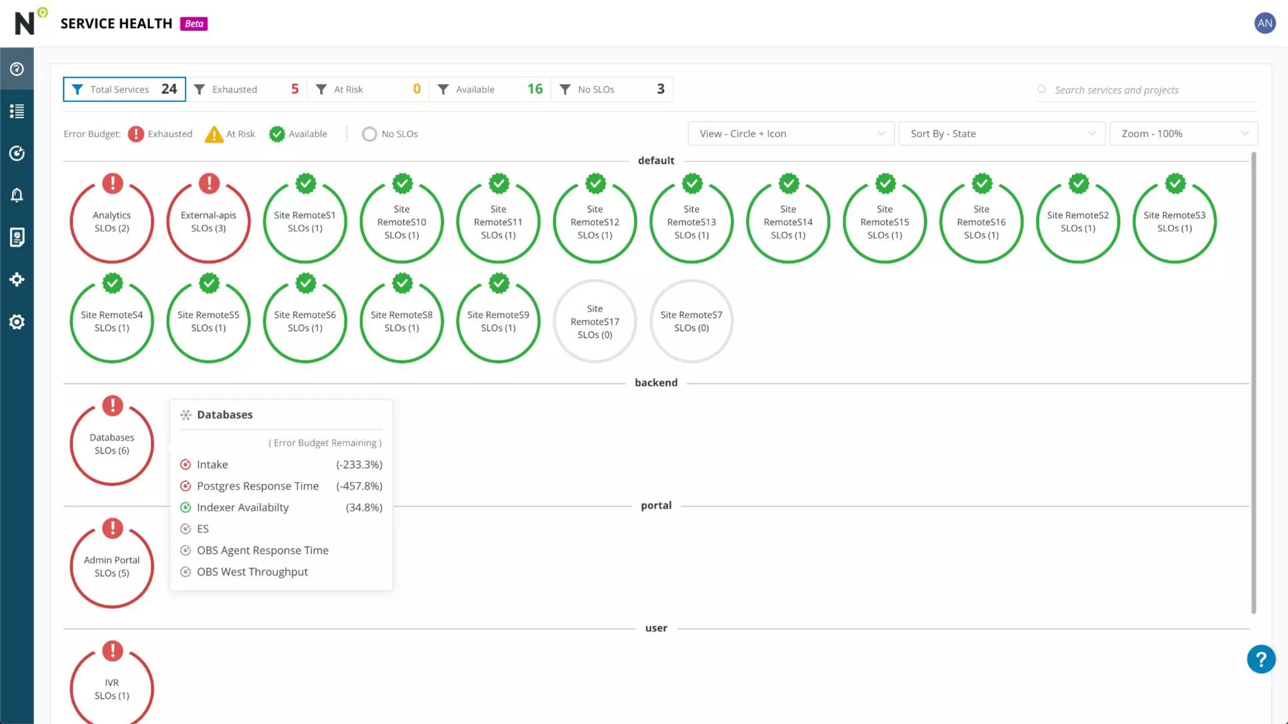Open the settings gear sidebar icon
Image resolution: width=1288 pixels, height=724 pixels.
point(17,322)
